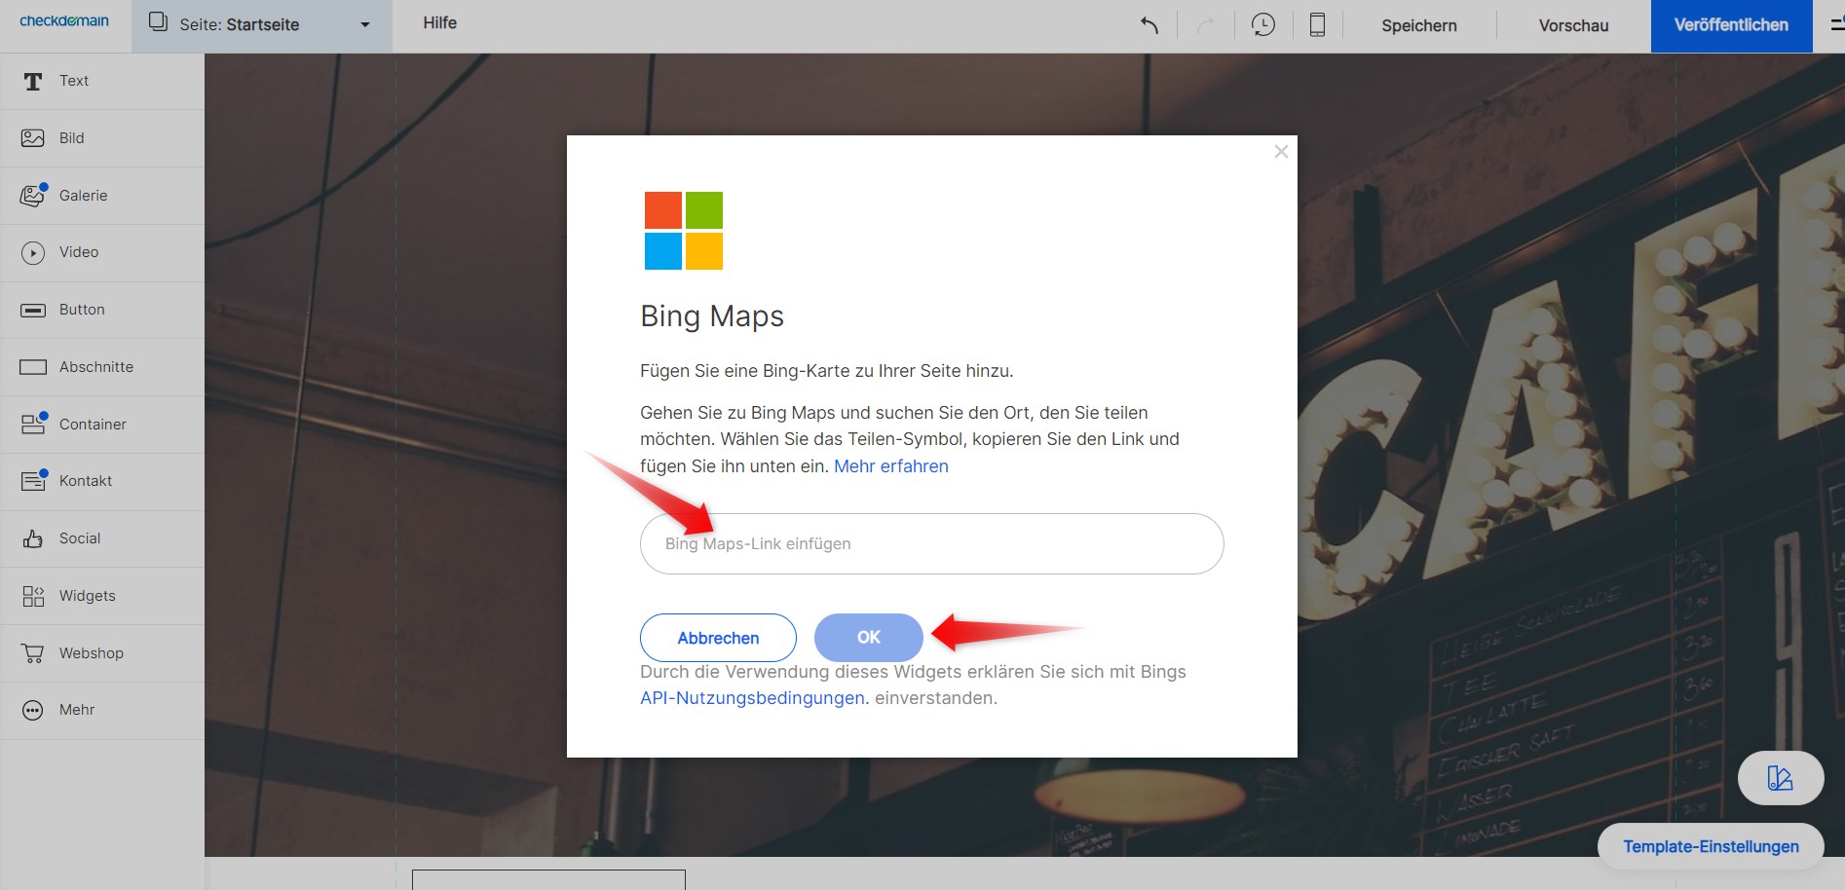Screen dimensions: 1845x890
Task: Select the Text tool in the sidebar
Action: [73, 81]
